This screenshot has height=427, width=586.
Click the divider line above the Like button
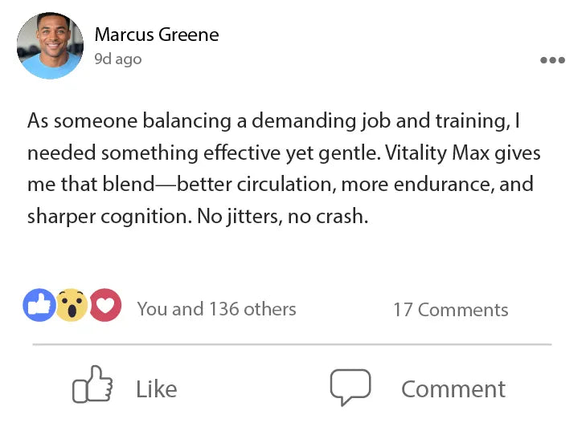pos(292,345)
